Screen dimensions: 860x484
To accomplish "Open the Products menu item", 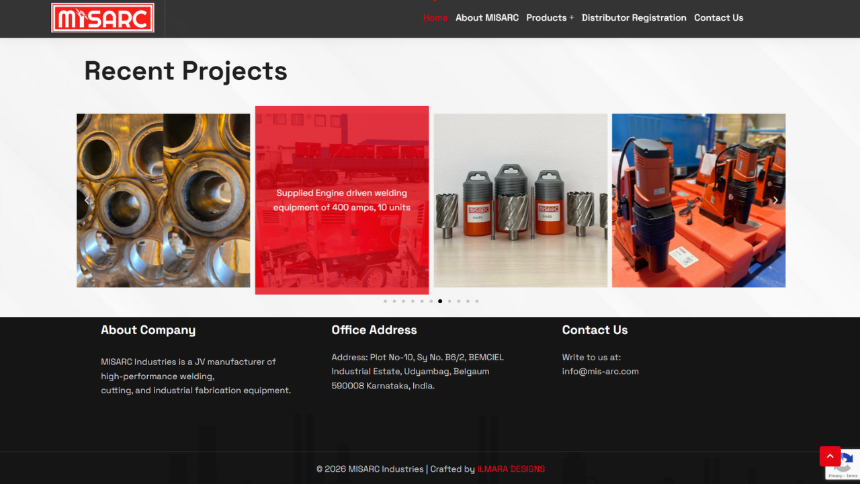I will tap(546, 18).
